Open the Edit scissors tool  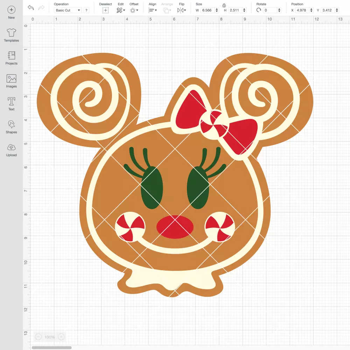coord(119,10)
